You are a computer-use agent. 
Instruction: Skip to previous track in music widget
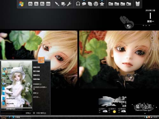[x=143, y=25]
